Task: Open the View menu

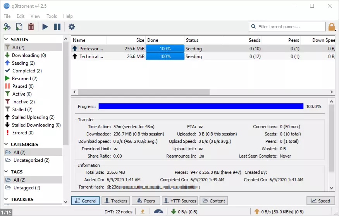Action: pyautogui.click(x=35, y=16)
